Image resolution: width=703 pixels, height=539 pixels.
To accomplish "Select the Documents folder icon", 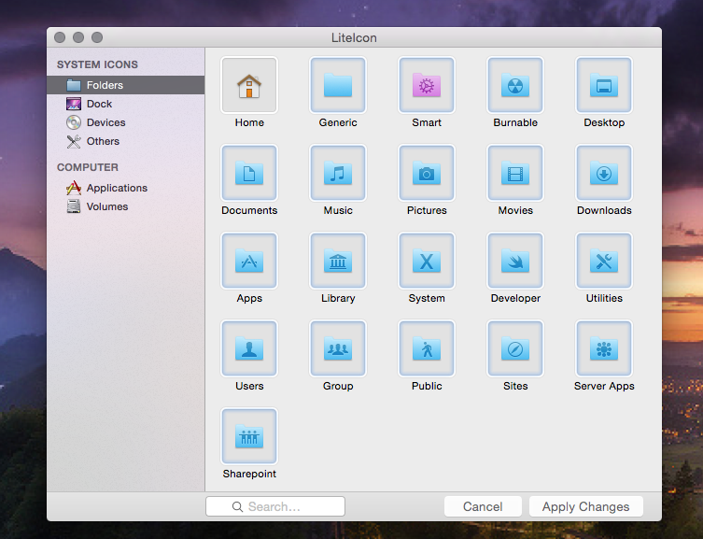I will point(249,173).
